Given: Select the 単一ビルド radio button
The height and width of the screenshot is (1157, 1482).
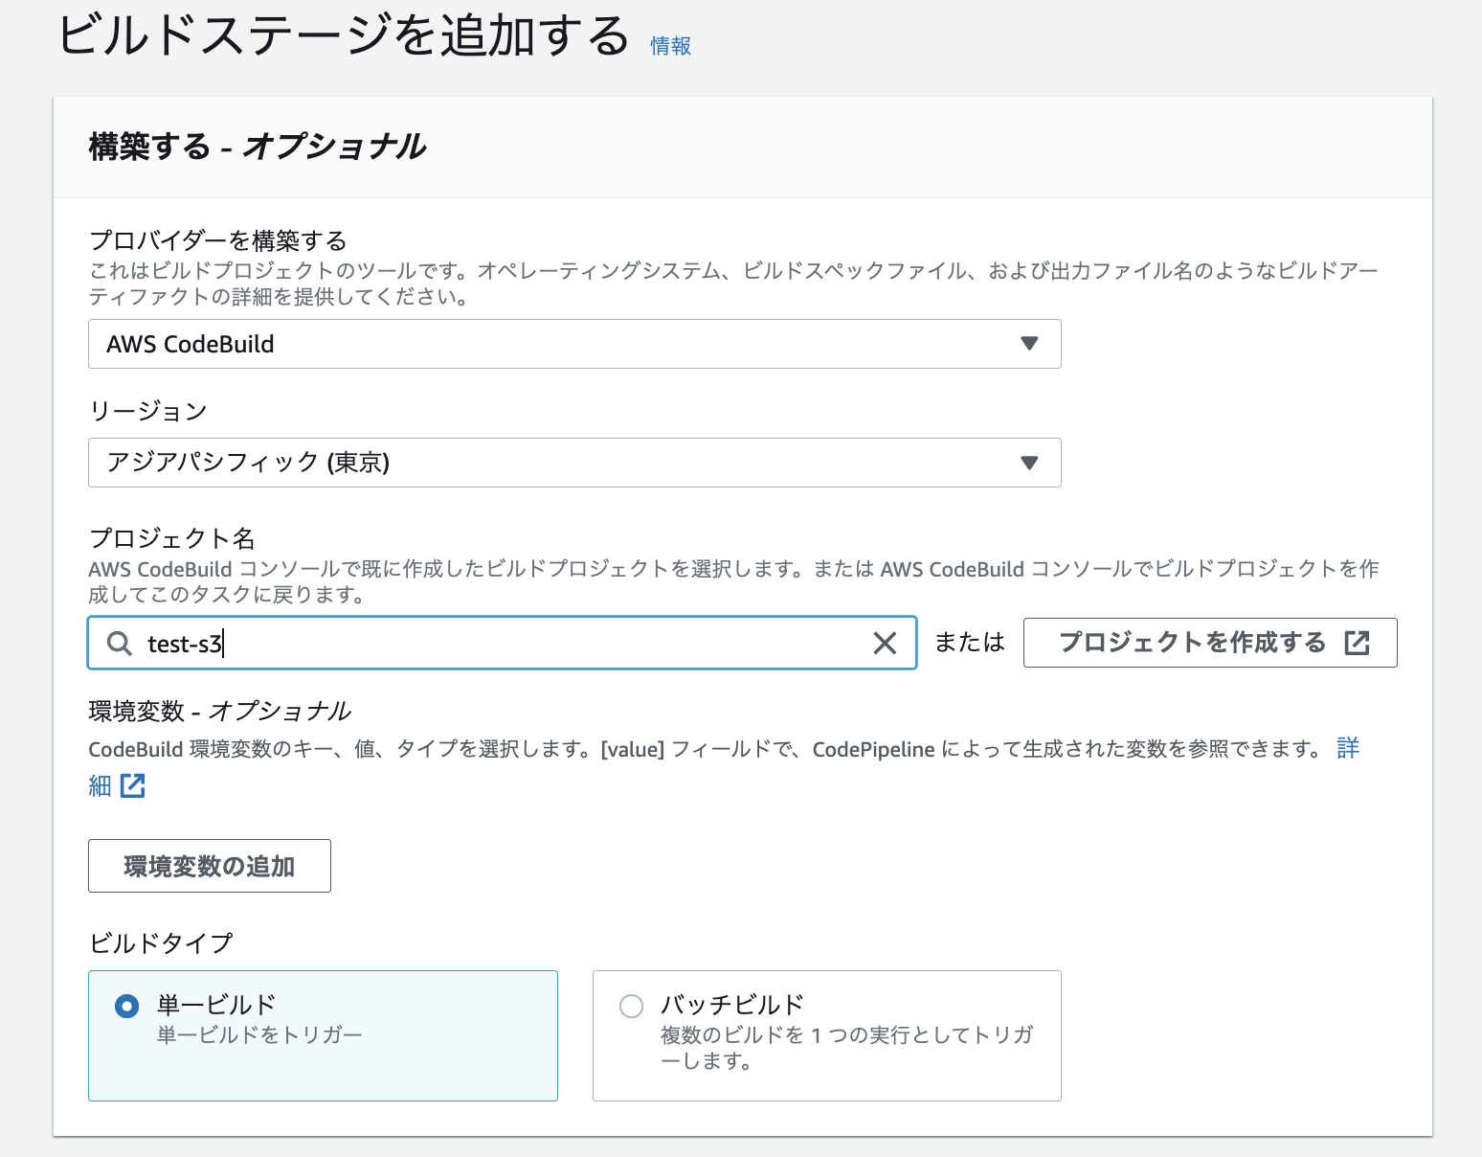Looking at the screenshot, I should [x=125, y=1006].
